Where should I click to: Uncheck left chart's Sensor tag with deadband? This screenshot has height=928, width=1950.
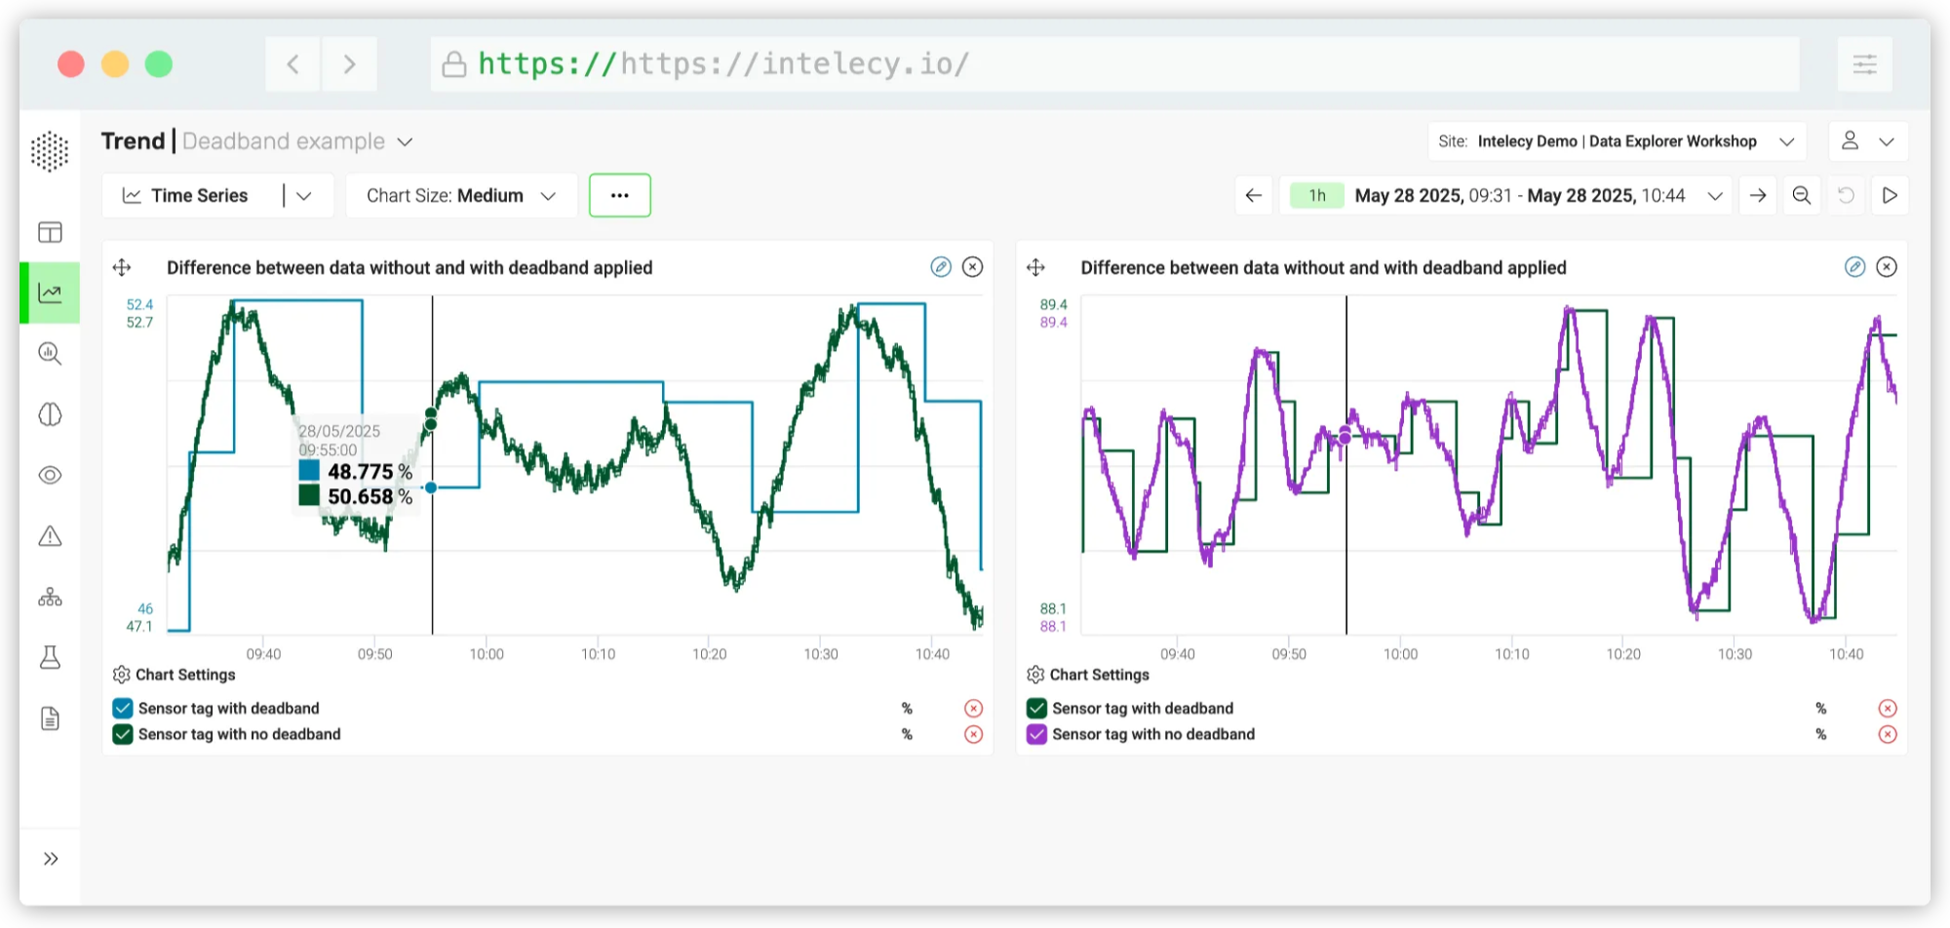123,709
